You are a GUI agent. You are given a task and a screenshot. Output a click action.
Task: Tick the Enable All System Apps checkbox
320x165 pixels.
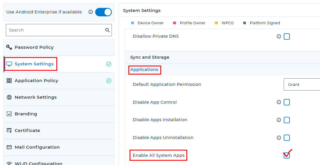click(x=287, y=155)
